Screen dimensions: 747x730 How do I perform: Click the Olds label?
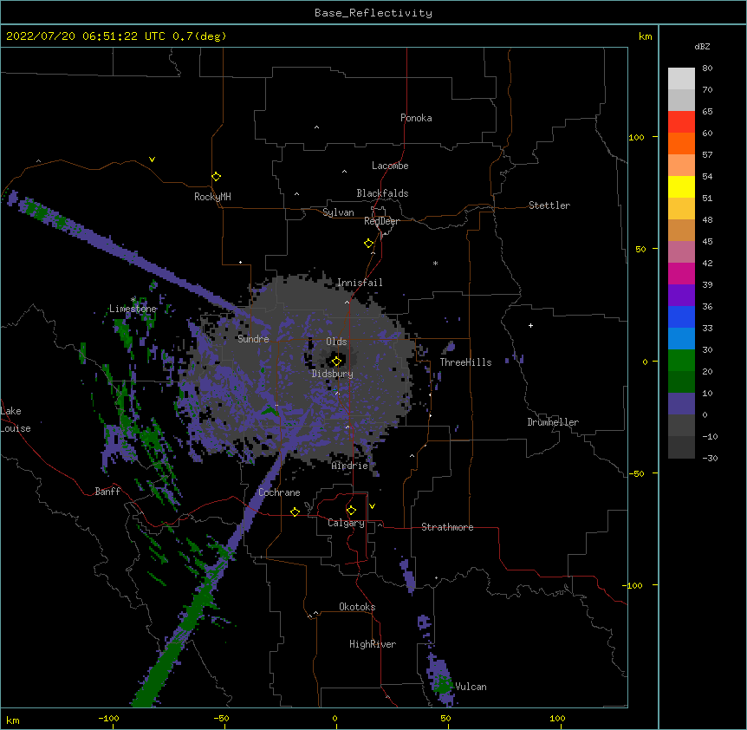pyautogui.click(x=336, y=342)
